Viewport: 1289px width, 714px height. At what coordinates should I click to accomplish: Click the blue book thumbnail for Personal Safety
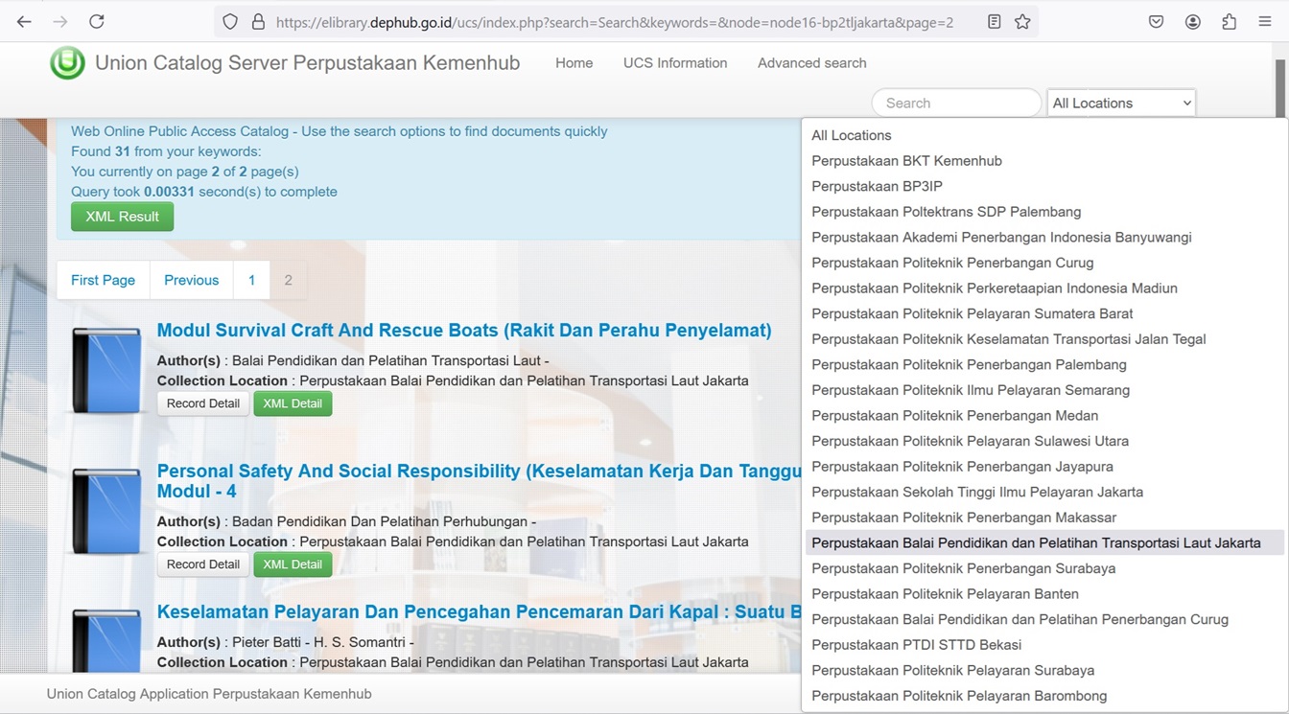(x=106, y=511)
